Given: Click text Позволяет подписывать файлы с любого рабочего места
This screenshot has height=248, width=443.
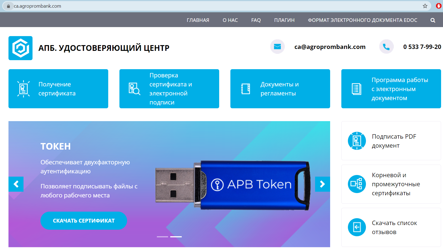Looking at the screenshot, I should point(89,191).
